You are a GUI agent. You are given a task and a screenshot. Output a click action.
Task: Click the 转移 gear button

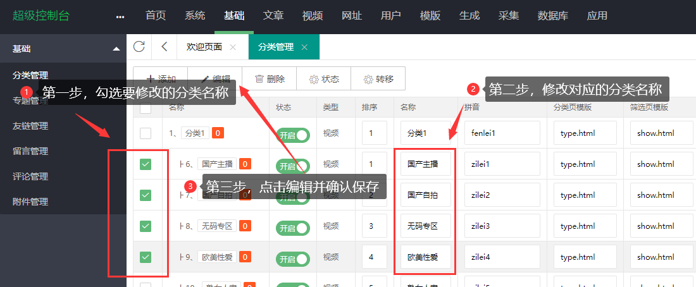tap(378, 79)
